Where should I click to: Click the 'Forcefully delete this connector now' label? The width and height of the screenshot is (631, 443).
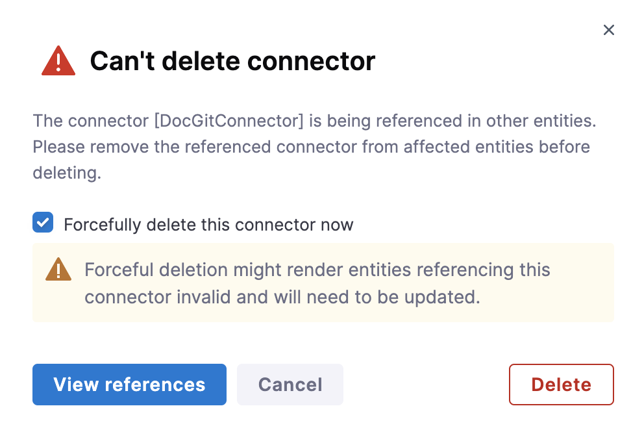point(208,225)
